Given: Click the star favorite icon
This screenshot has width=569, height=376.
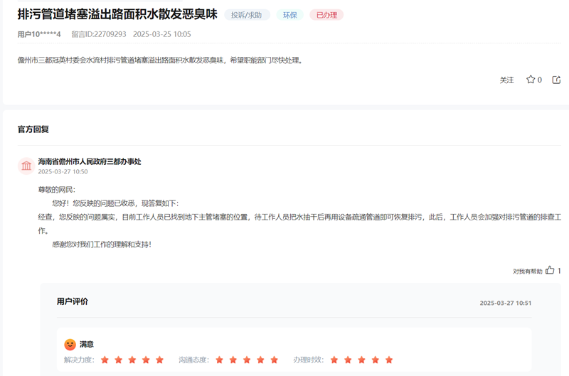Looking at the screenshot, I should pos(530,80).
